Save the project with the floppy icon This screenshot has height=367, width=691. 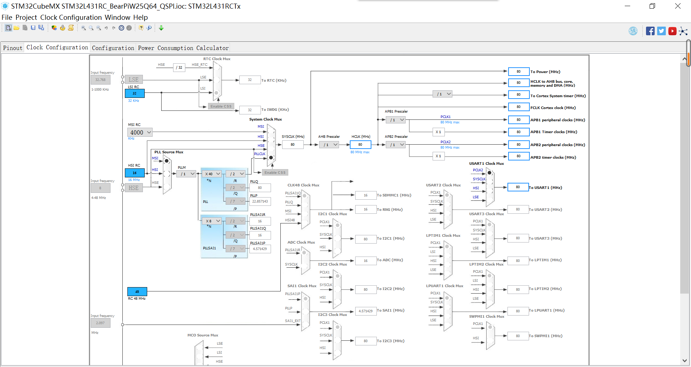(33, 28)
